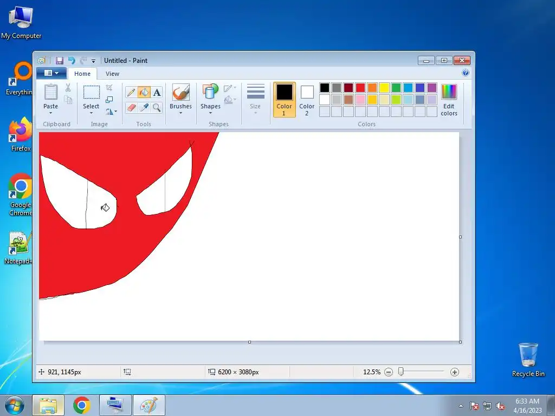Image resolution: width=555 pixels, height=416 pixels.
Task: Click the volume icon in system tray
Action: (x=500, y=406)
